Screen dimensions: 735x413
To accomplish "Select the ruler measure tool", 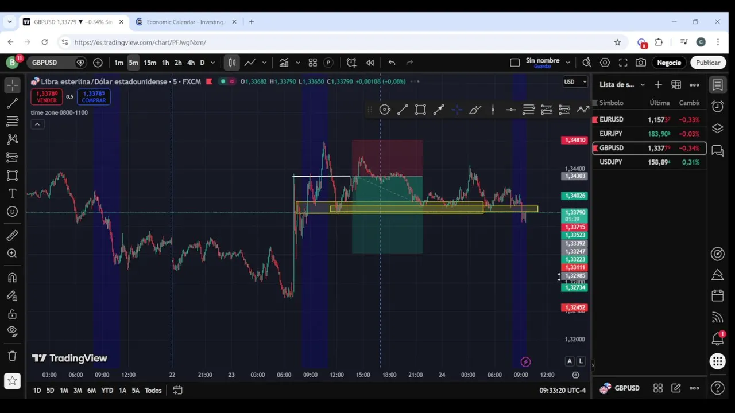I will [12, 235].
